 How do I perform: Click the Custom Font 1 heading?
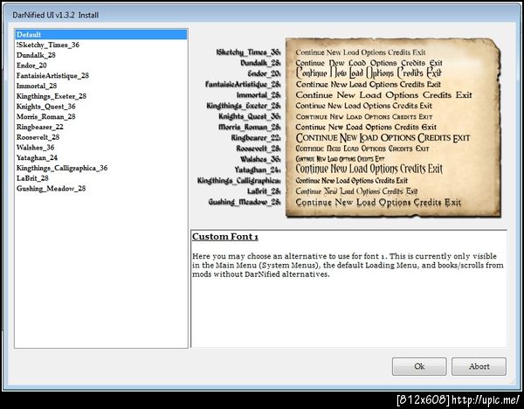coord(225,237)
